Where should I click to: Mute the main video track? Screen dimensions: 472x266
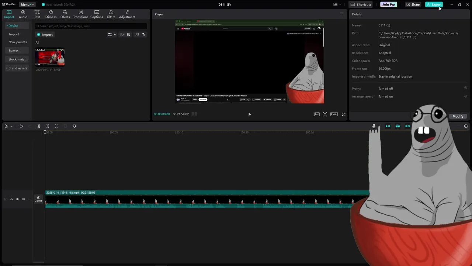tap(23, 199)
